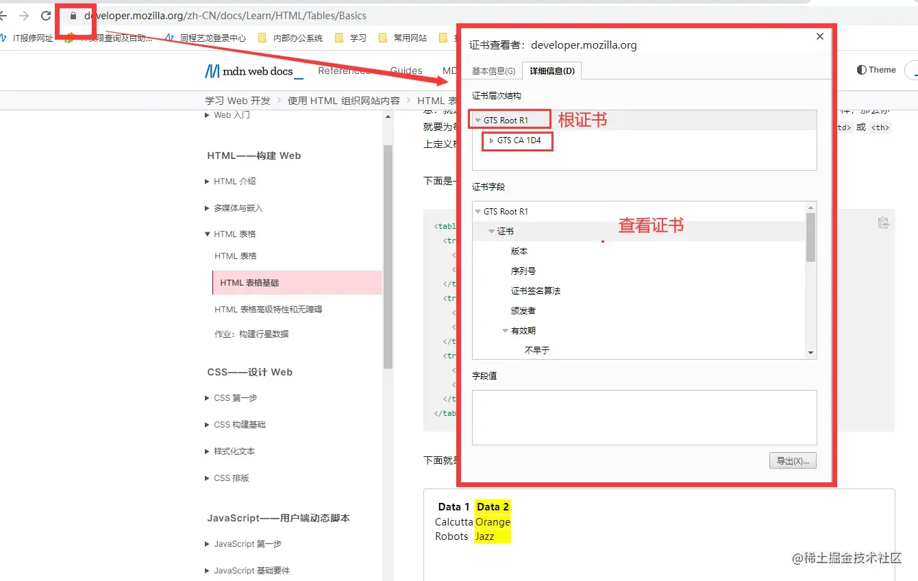Viewport: 918px width, 581px height.
Task: Select the 颁发者 certificate field
Action: click(x=523, y=311)
